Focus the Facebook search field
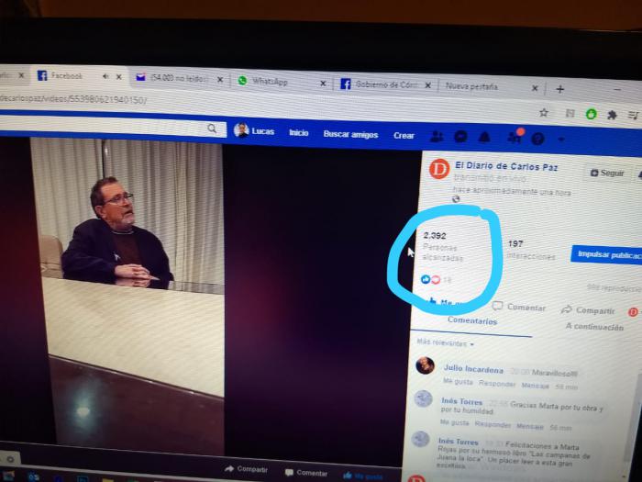The width and height of the screenshot is (642, 482). (x=113, y=126)
